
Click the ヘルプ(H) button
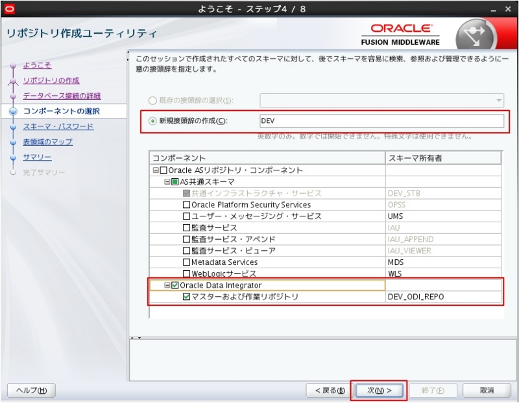[x=31, y=391]
